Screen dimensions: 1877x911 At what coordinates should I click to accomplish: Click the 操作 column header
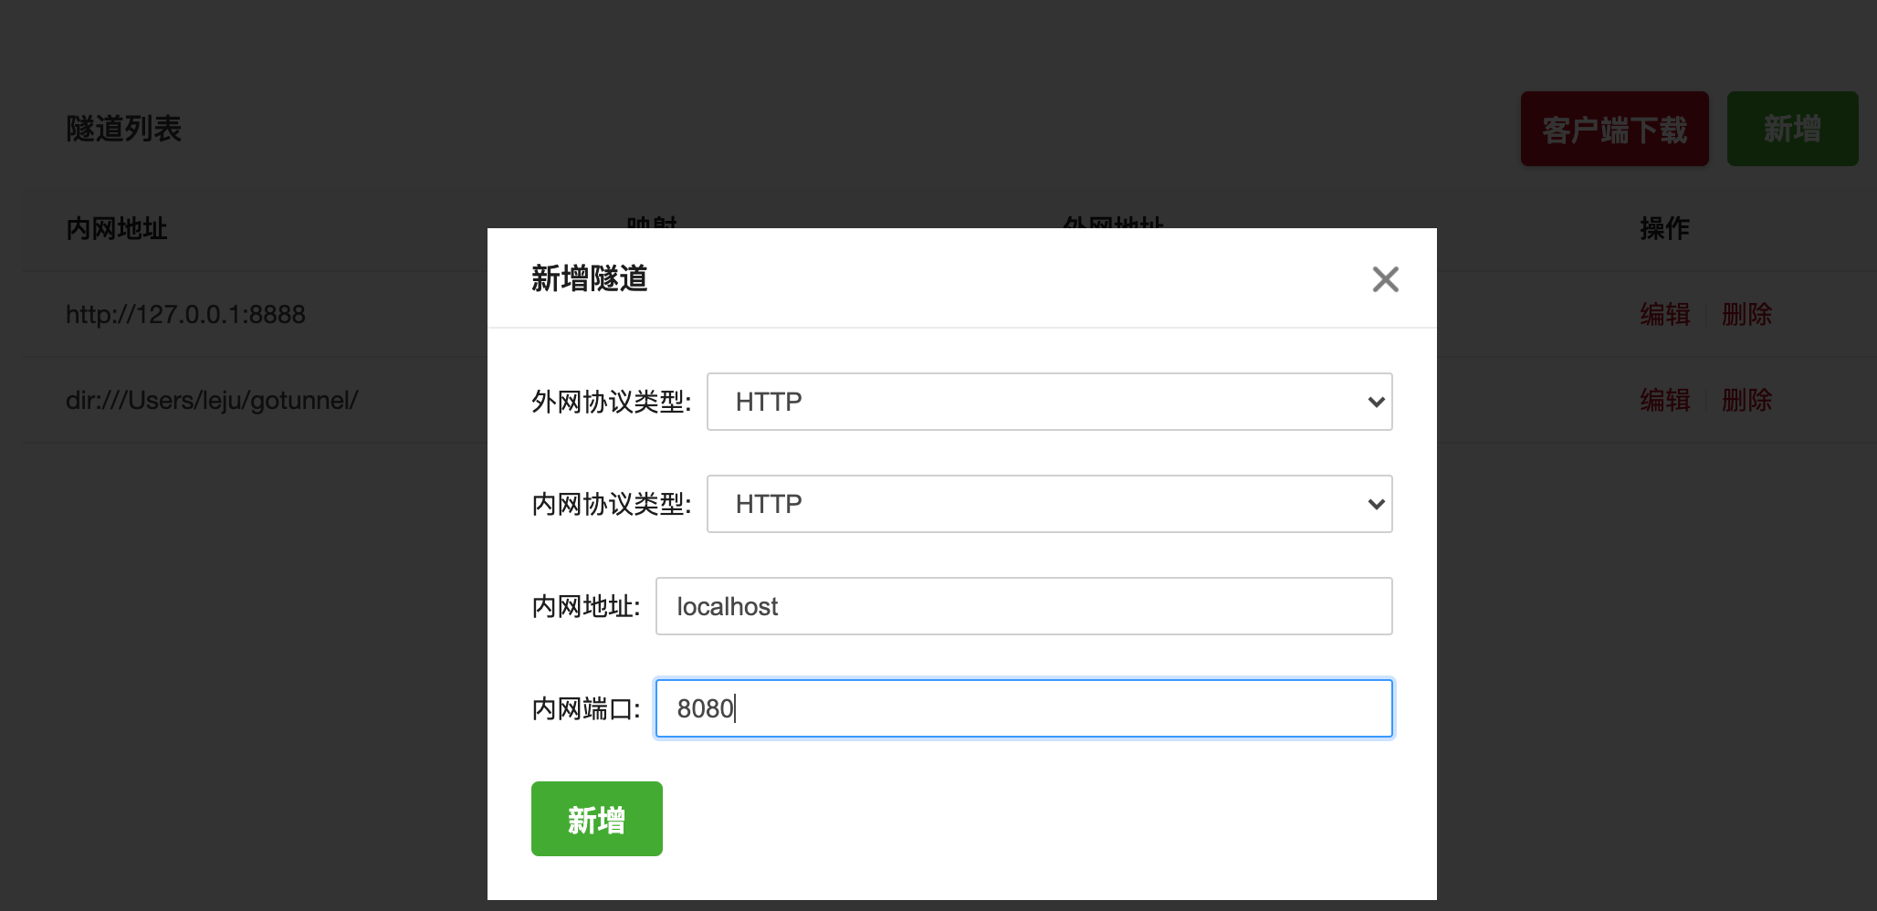point(1664,228)
